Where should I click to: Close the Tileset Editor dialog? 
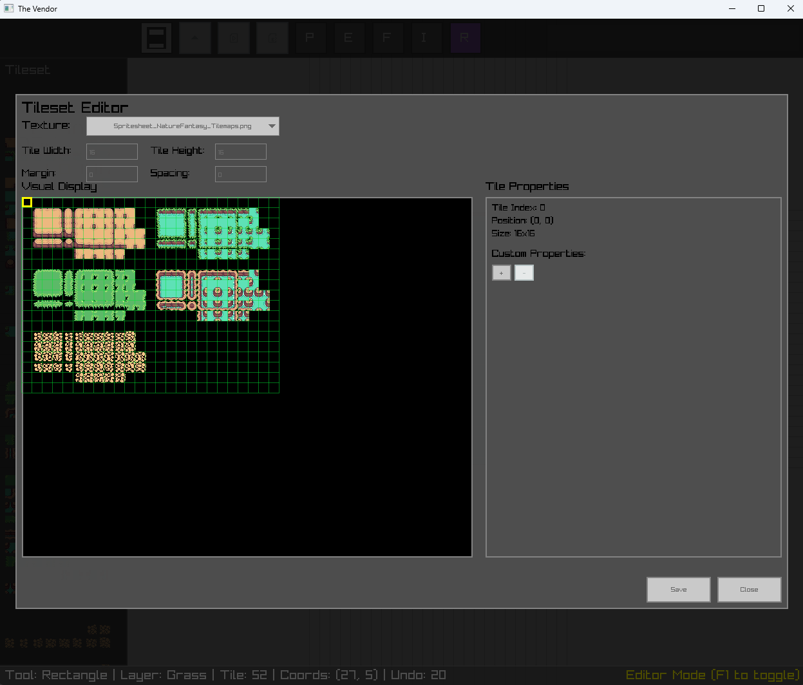click(749, 589)
